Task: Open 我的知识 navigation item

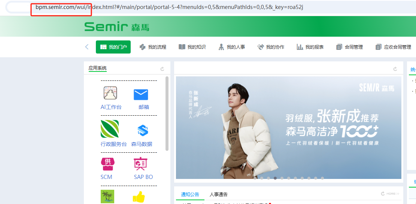Action: [192, 47]
